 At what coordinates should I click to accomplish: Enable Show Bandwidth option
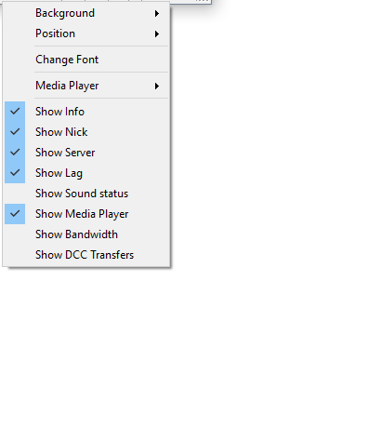(x=86, y=234)
